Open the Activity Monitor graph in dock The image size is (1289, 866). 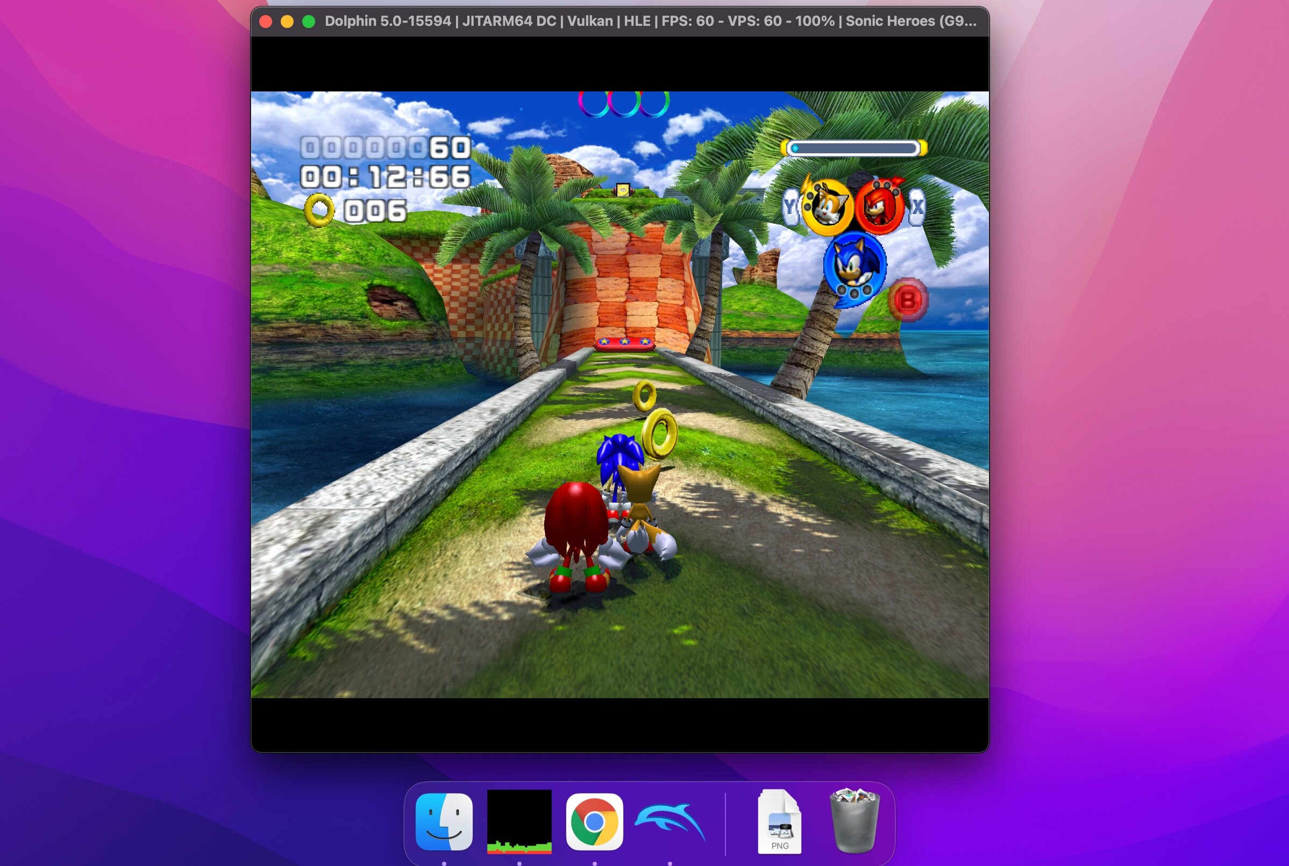pyautogui.click(x=519, y=822)
